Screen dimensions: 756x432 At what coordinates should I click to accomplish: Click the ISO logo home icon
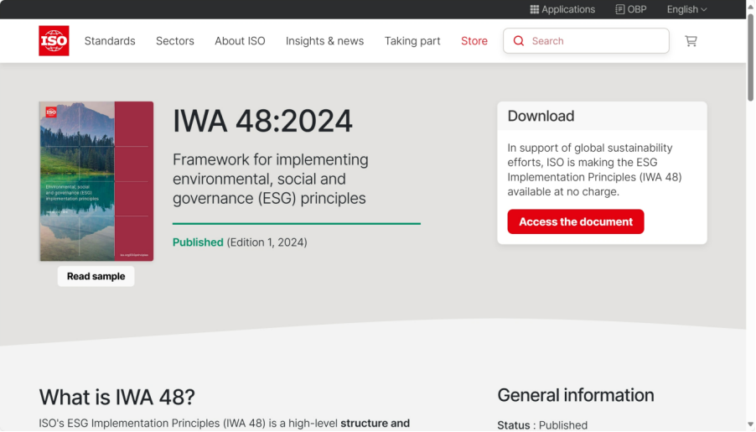tap(54, 40)
